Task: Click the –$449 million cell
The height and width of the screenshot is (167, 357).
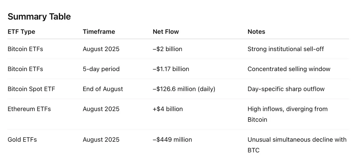Action: pyautogui.click(x=173, y=140)
